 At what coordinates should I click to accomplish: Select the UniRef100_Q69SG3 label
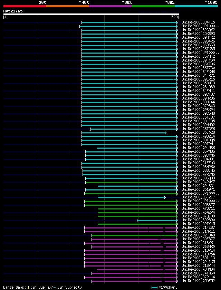(x=198, y=45)
